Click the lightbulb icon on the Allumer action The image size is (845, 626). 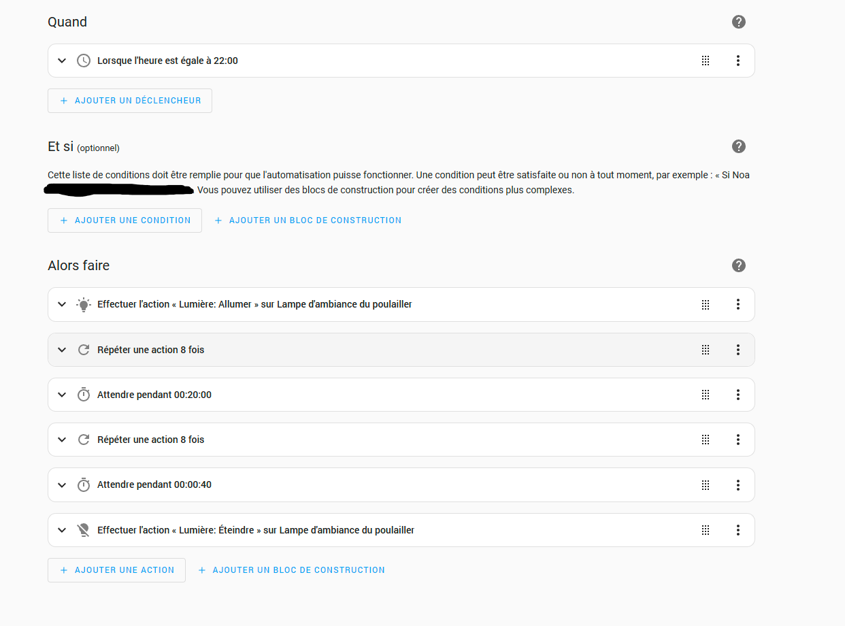[84, 304]
